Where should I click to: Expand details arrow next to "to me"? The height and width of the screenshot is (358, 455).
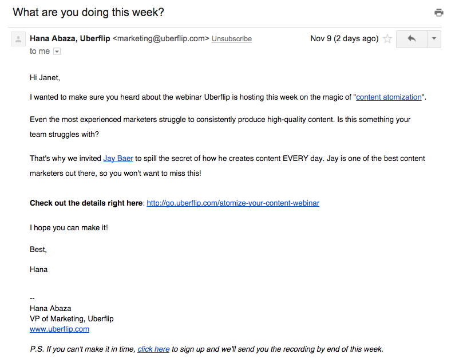57,52
